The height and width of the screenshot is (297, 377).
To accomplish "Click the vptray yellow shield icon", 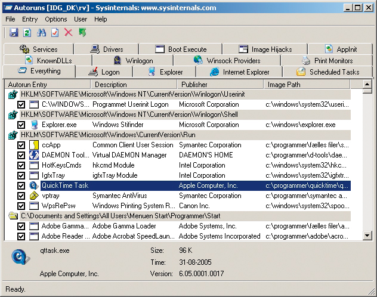I will pyautogui.click(x=33, y=196).
